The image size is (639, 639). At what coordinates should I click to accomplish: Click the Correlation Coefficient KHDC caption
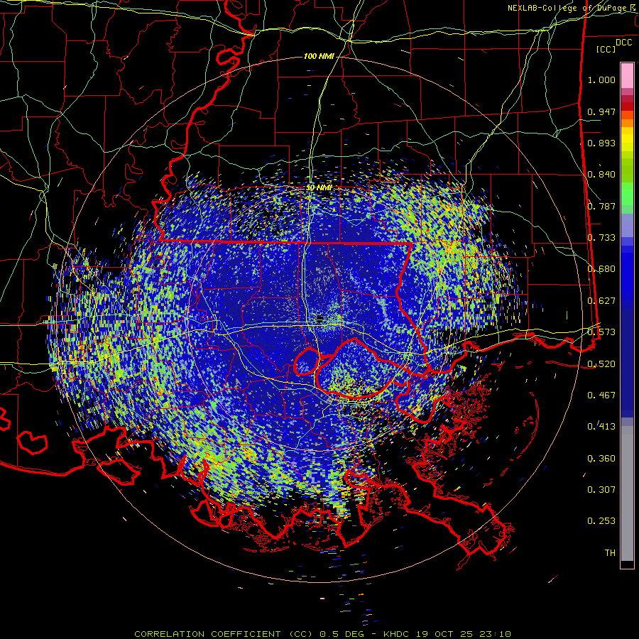tap(322, 634)
